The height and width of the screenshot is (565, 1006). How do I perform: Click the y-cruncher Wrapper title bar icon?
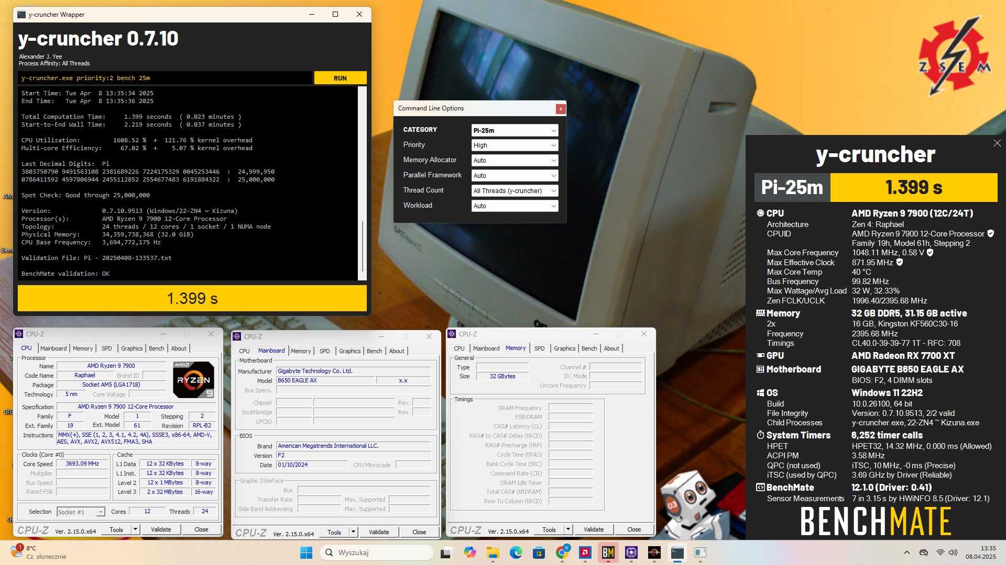coord(21,15)
